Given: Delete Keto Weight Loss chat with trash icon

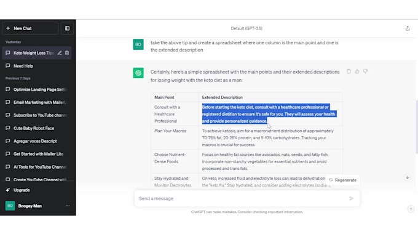Looking at the screenshot, I should (x=67, y=53).
